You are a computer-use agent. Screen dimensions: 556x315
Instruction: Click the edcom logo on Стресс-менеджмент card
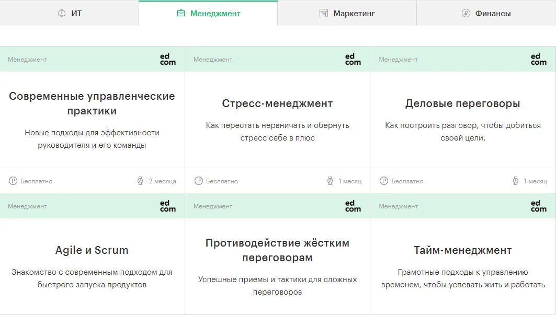pyautogui.click(x=353, y=60)
